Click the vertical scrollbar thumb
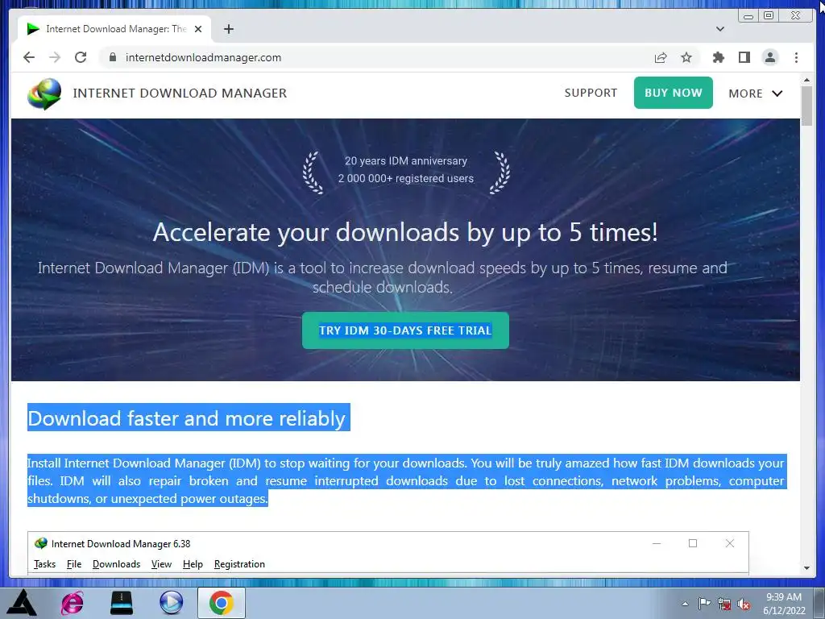The image size is (825, 619). point(806,106)
